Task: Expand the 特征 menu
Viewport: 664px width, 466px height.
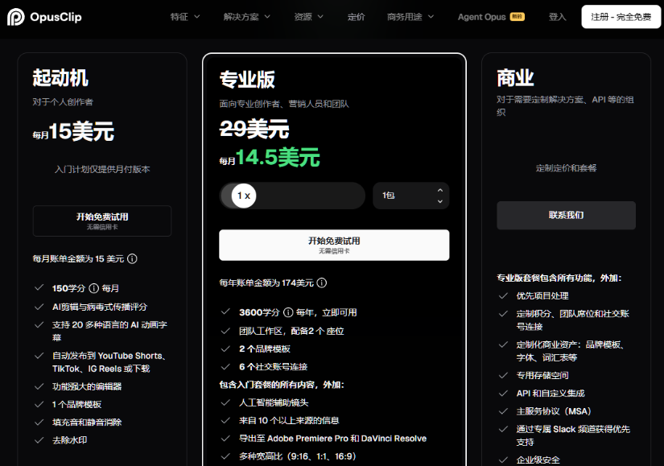Action: coord(184,17)
